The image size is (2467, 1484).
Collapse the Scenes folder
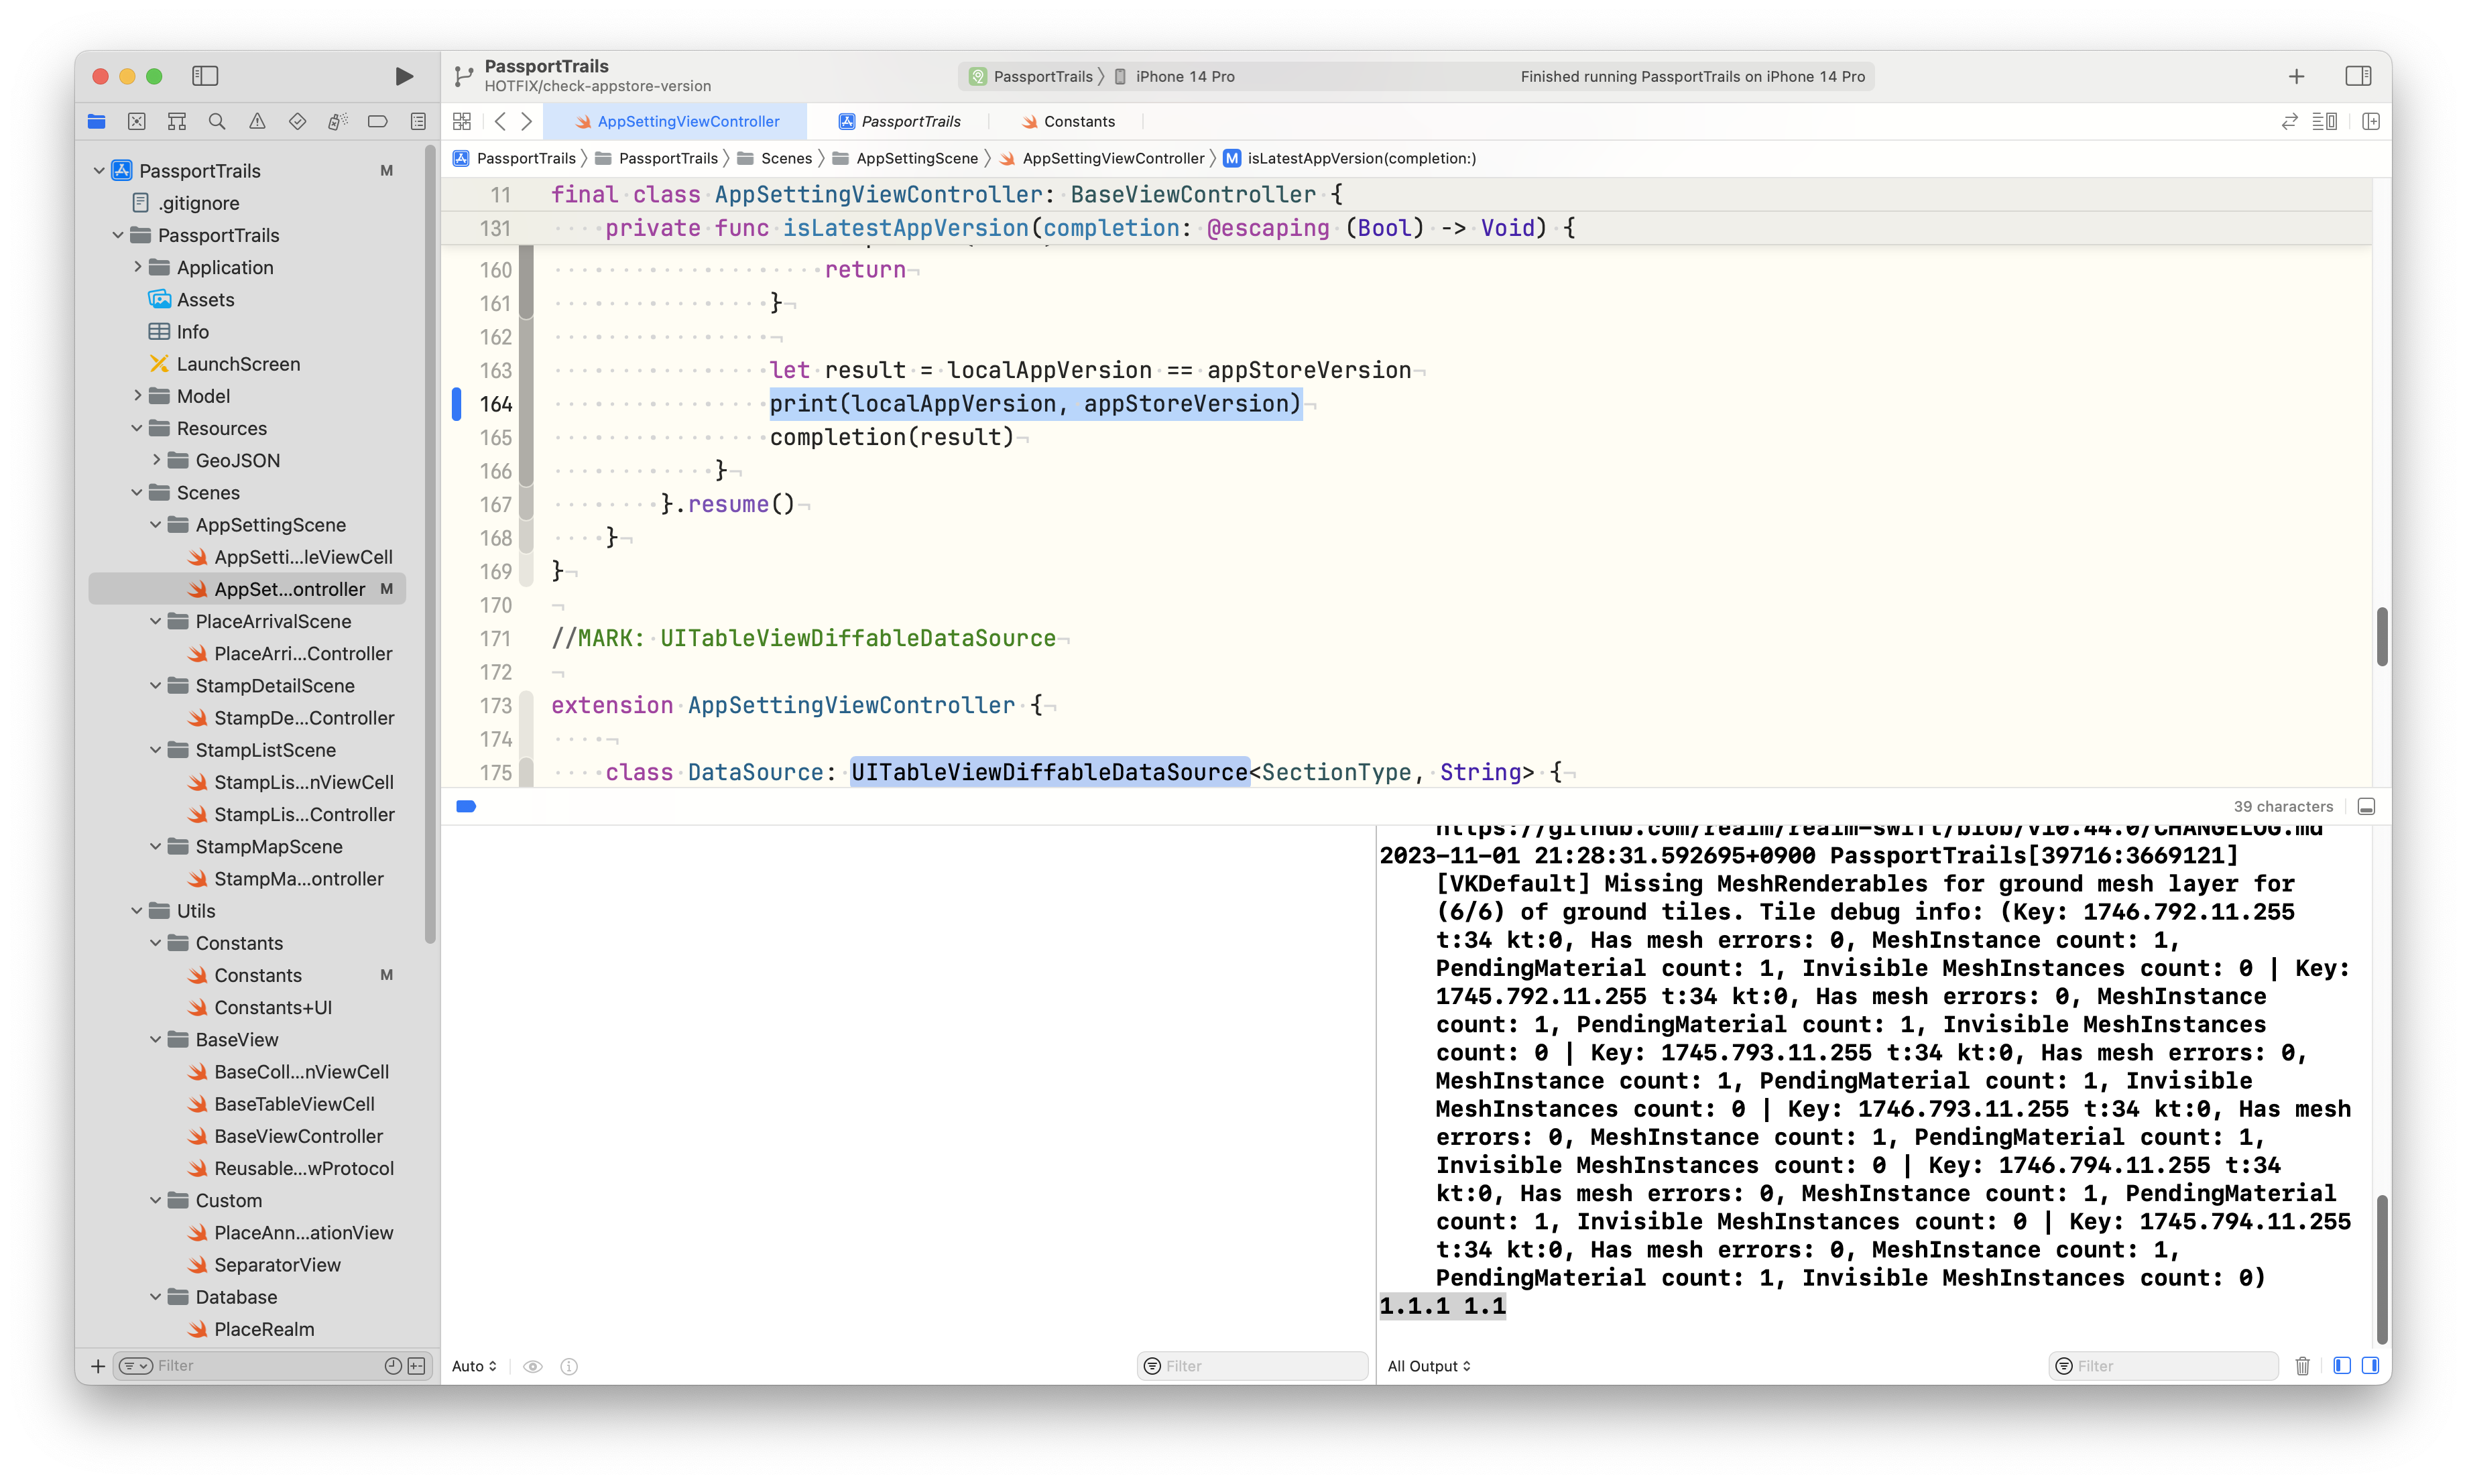coord(137,492)
